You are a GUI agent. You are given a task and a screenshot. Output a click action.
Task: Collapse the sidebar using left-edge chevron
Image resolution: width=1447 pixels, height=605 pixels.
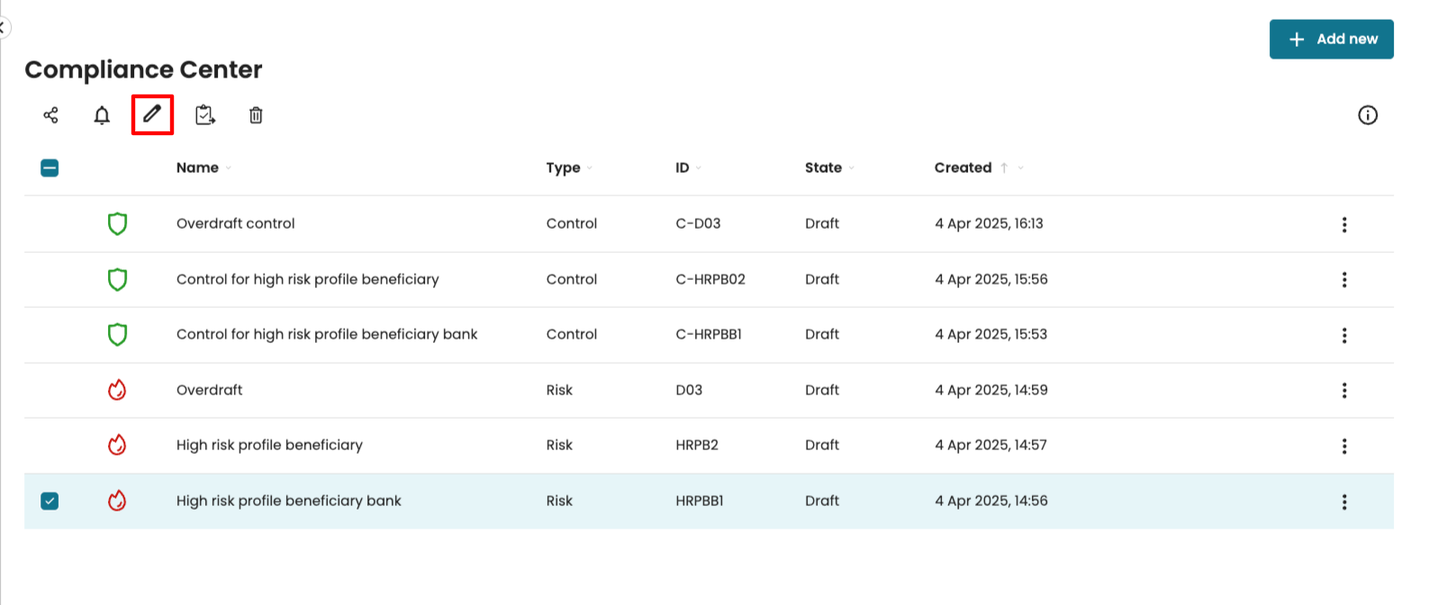[x=3, y=28]
